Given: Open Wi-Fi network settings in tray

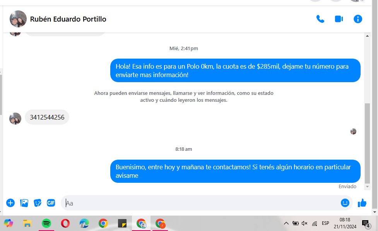Looking at the screenshot, I should pos(315,224).
